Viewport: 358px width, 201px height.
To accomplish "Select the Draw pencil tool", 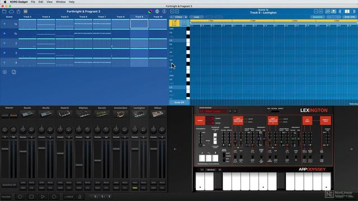I will (x=174, y=23).
